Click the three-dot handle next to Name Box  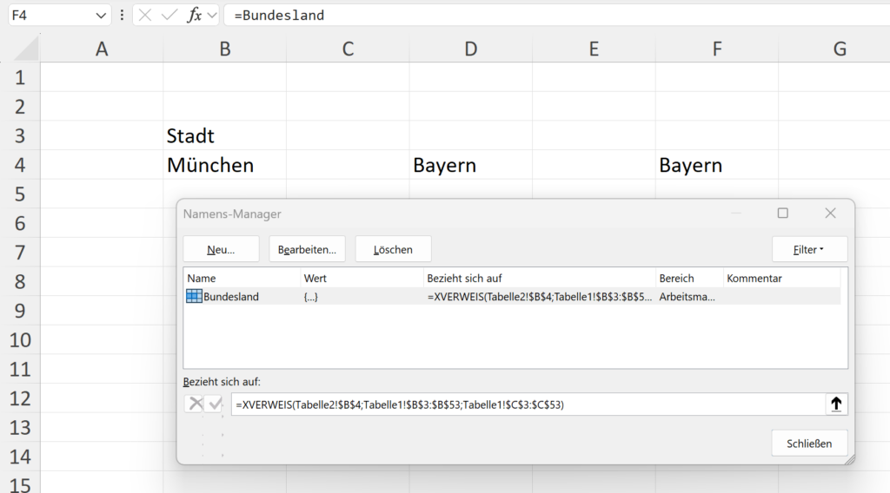point(122,15)
